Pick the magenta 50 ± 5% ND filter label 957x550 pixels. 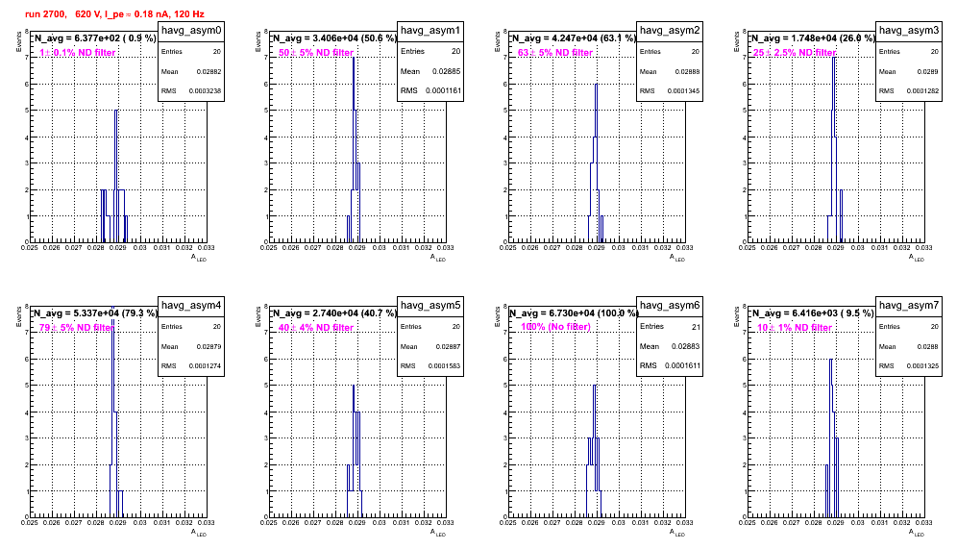[316, 53]
